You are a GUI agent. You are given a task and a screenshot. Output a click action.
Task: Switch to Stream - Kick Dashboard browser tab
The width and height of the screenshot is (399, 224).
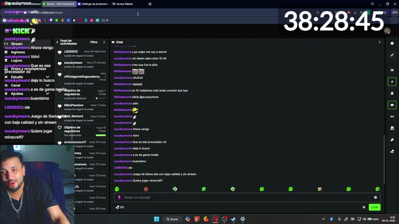59,4
